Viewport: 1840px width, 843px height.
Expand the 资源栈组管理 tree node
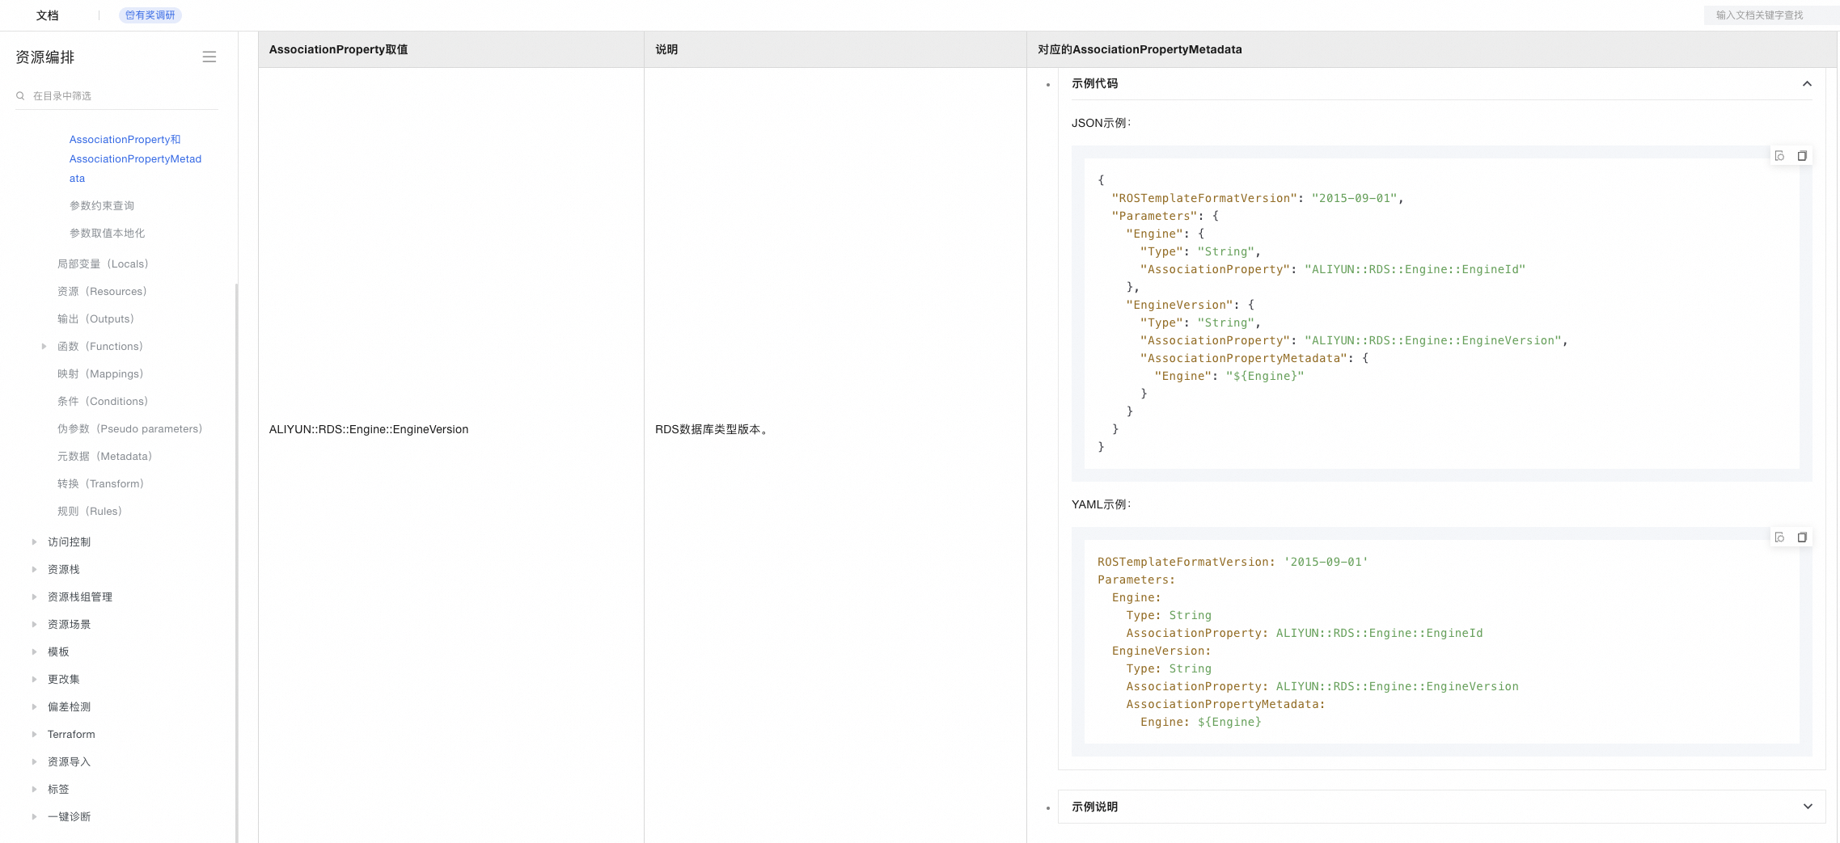point(34,596)
